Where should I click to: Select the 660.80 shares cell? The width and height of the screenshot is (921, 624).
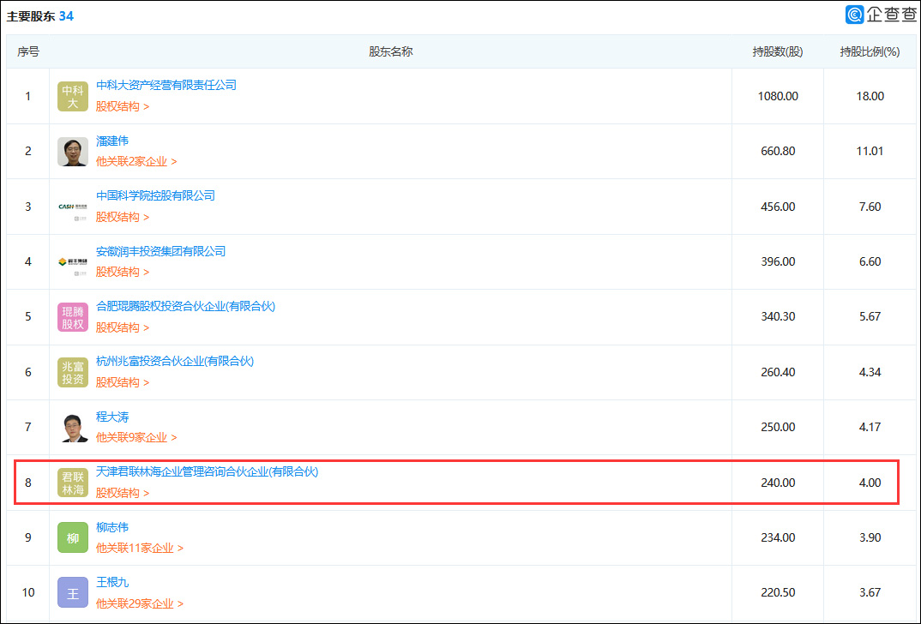click(778, 152)
